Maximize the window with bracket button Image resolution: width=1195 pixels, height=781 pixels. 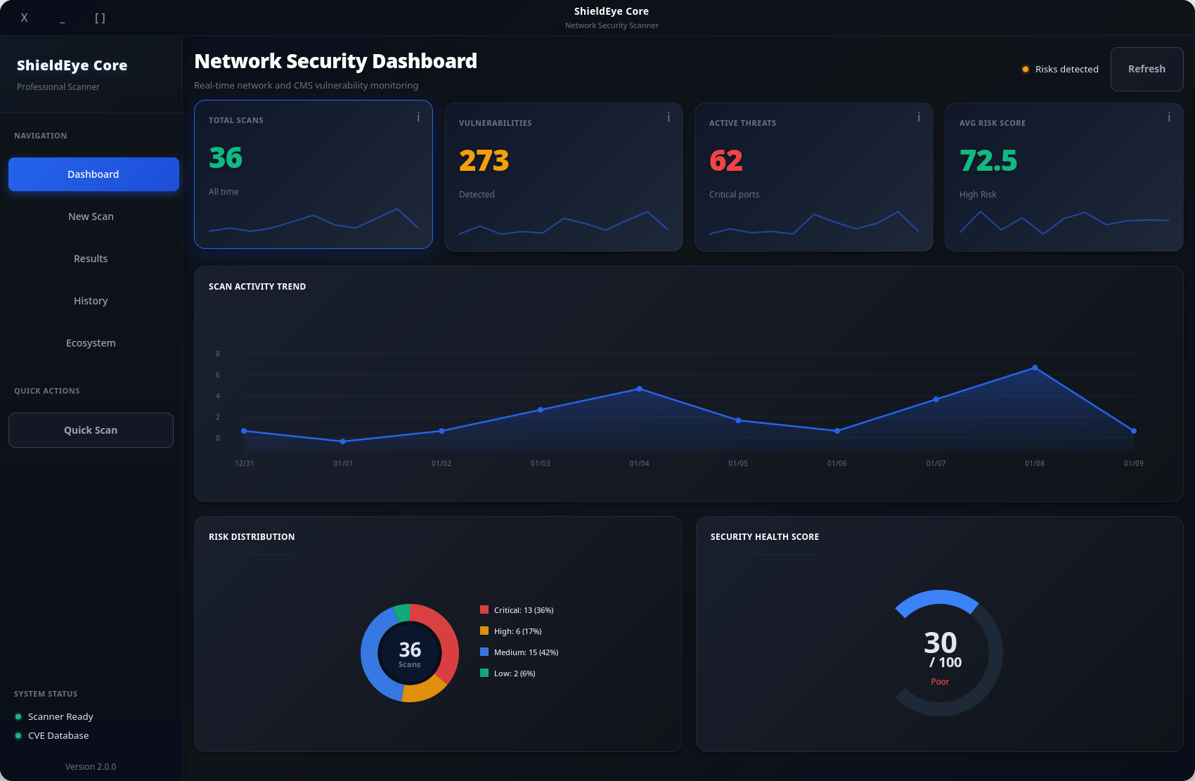(100, 18)
